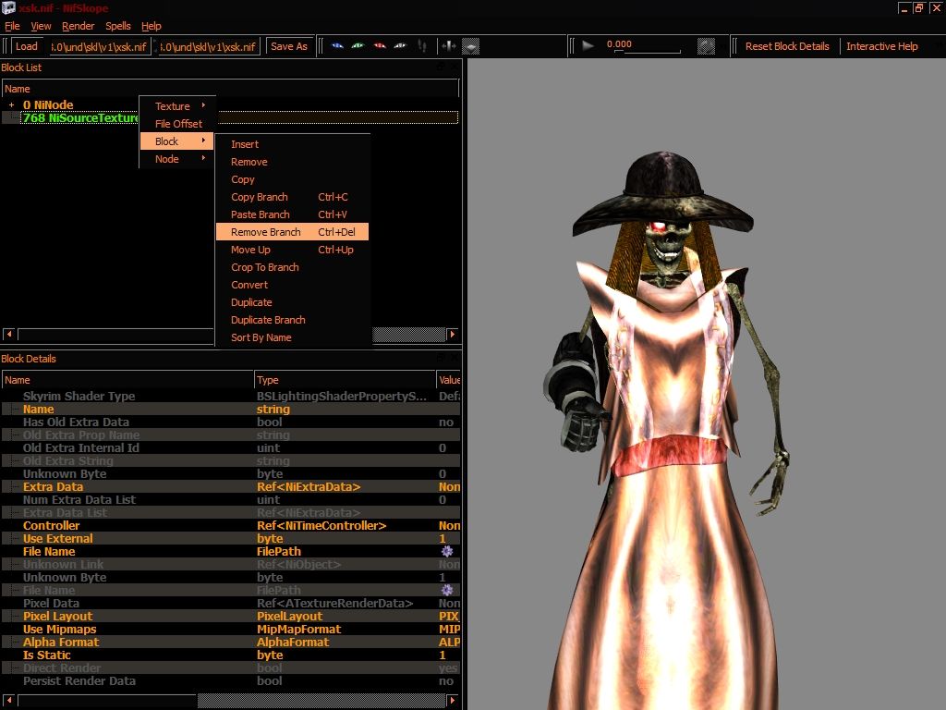946x710 pixels.
Task: Choose File Offset in the context menu
Action: pos(177,124)
